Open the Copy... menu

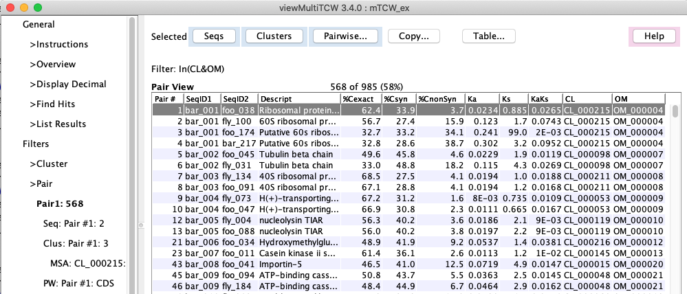[414, 36]
